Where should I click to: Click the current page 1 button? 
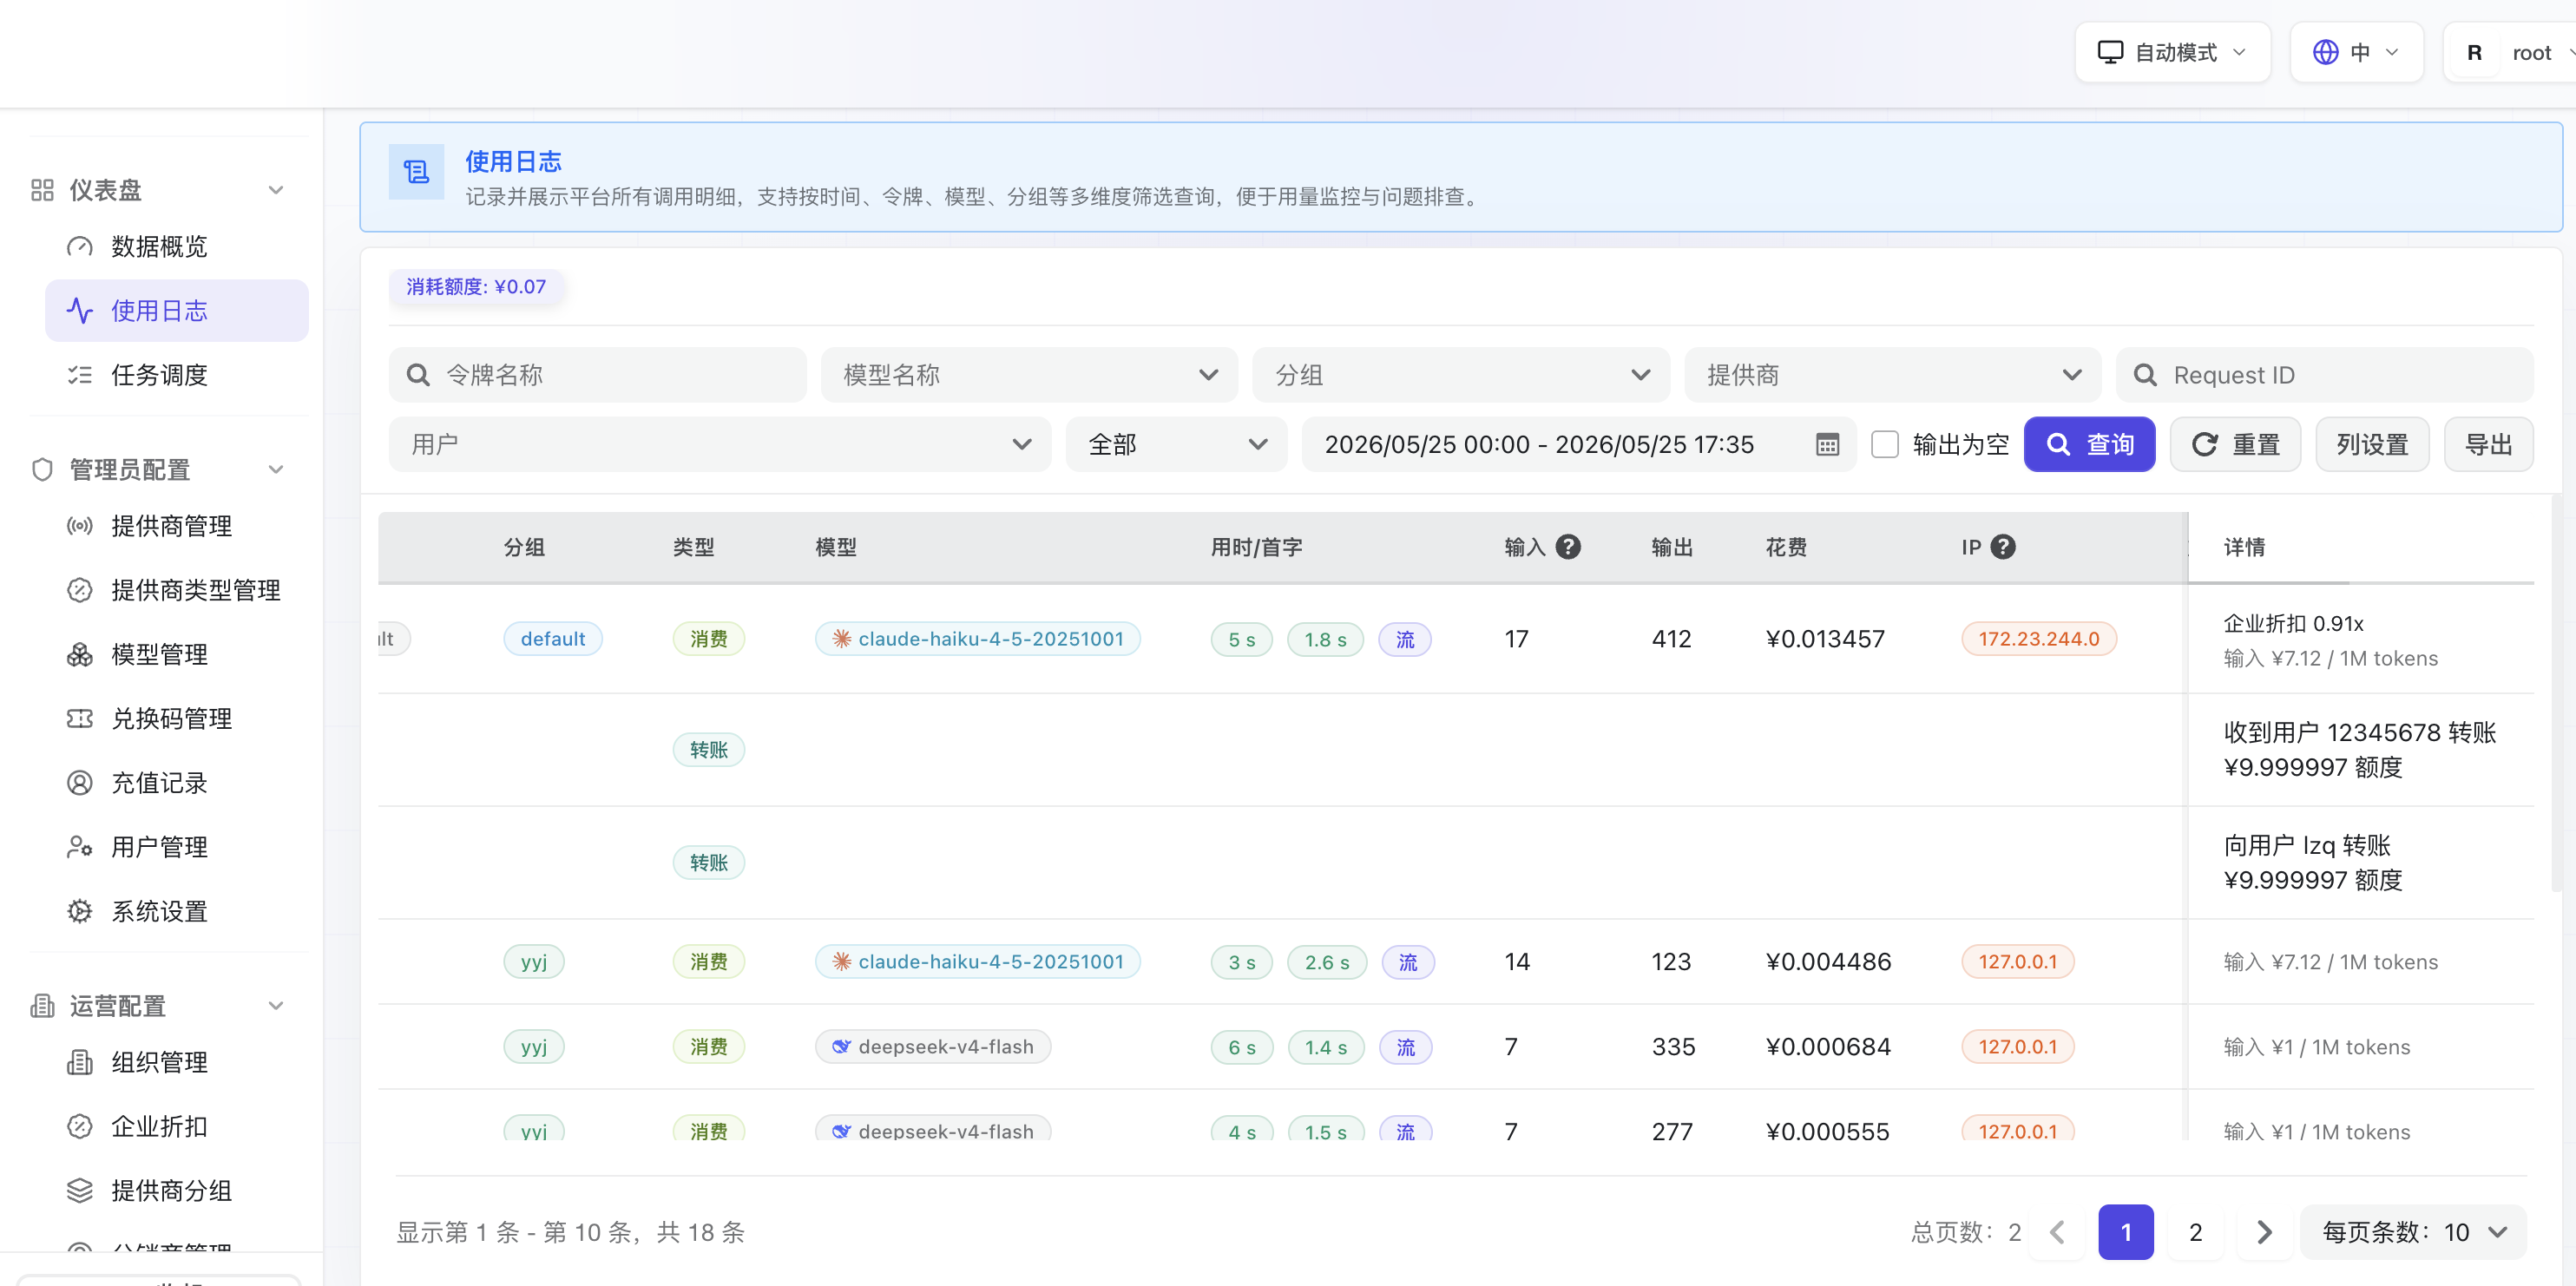[2126, 1232]
